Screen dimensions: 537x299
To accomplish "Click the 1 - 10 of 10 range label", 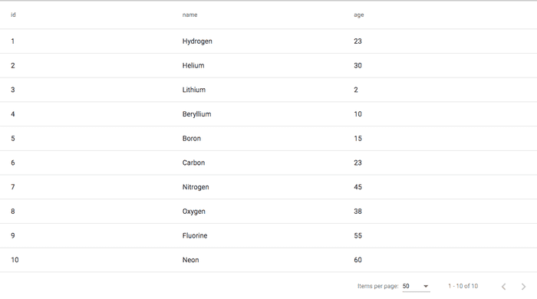I will [x=463, y=286].
